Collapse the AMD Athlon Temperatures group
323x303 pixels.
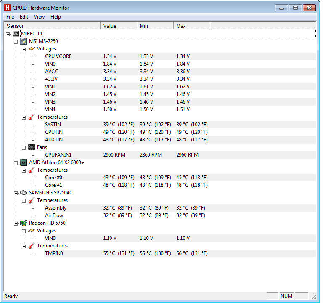pyautogui.click(x=24, y=170)
